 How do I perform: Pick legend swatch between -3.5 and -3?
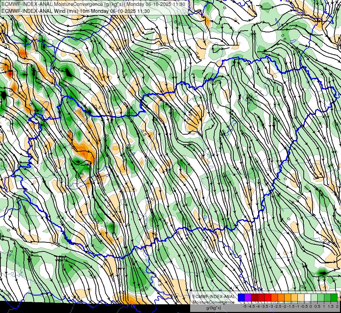coord(268,298)
